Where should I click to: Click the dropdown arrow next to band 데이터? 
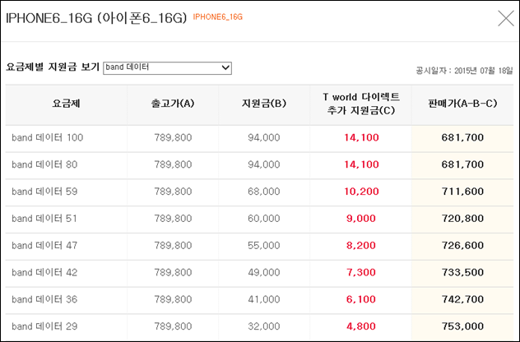coord(225,68)
